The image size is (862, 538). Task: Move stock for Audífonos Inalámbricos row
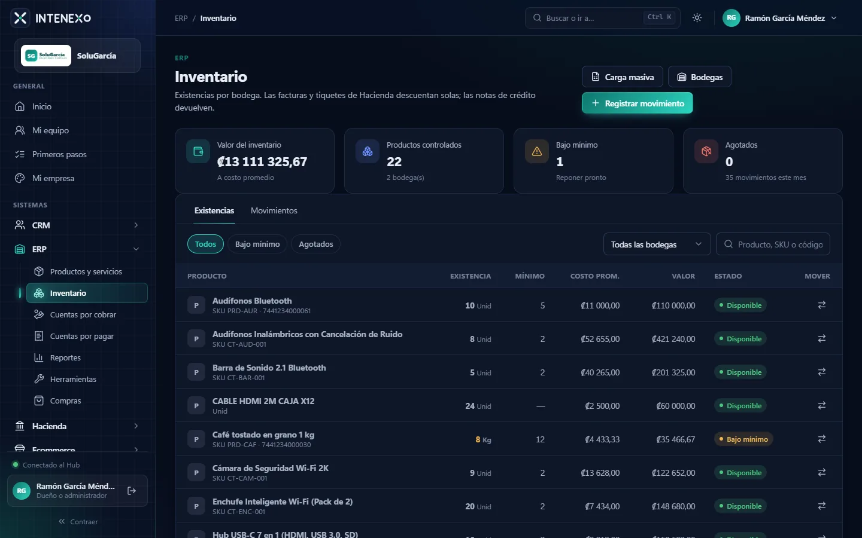pos(822,338)
